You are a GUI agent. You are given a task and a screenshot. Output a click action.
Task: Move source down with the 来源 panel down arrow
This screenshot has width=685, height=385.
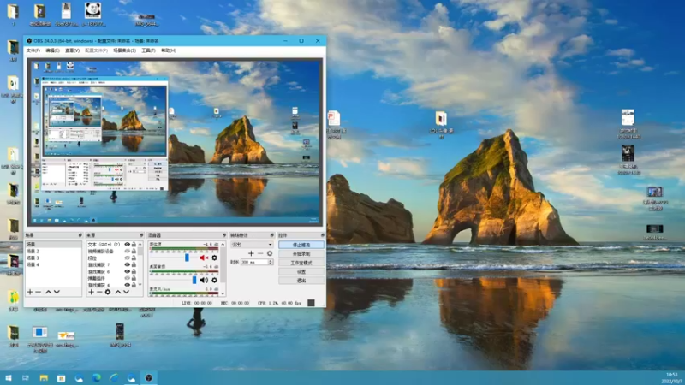click(x=126, y=292)
